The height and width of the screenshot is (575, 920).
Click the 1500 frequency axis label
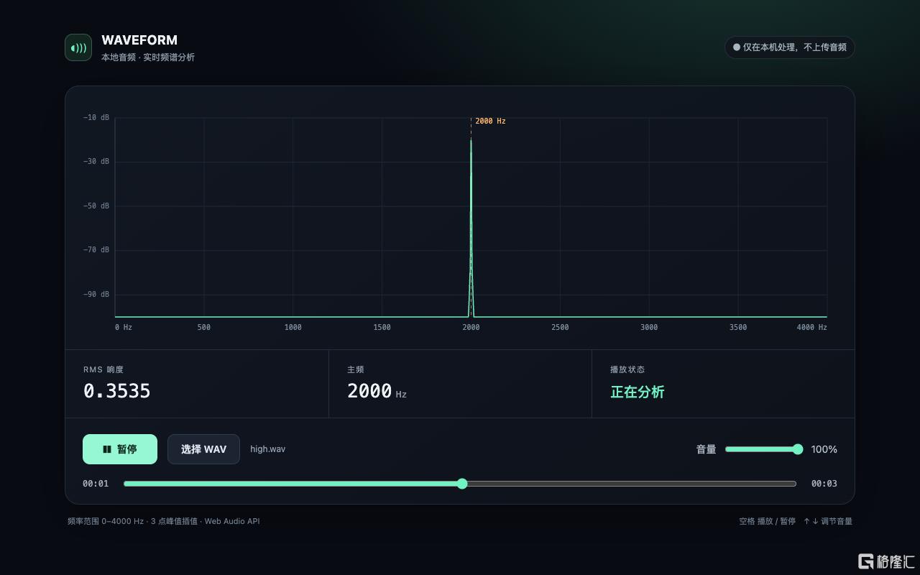(x=382, y=327)
